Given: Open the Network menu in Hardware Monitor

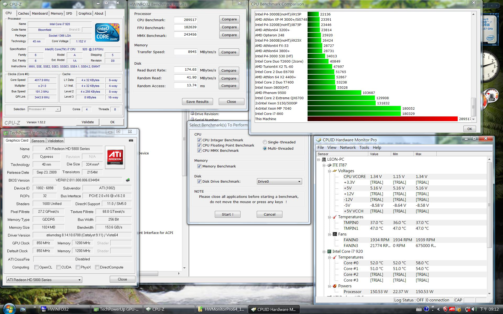Looking at the screenshot, I should (348, 148).
